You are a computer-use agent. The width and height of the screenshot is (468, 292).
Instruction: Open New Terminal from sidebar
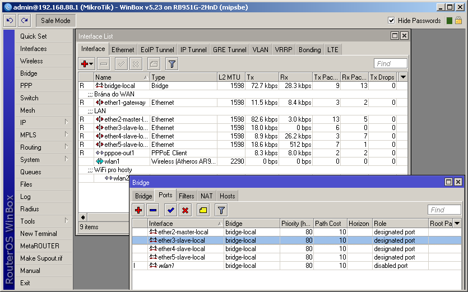pyautogui.click(x=39, y=234)
